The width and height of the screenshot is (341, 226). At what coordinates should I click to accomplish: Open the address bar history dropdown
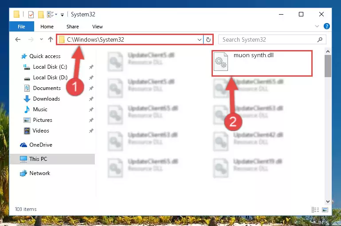(199, 40)
